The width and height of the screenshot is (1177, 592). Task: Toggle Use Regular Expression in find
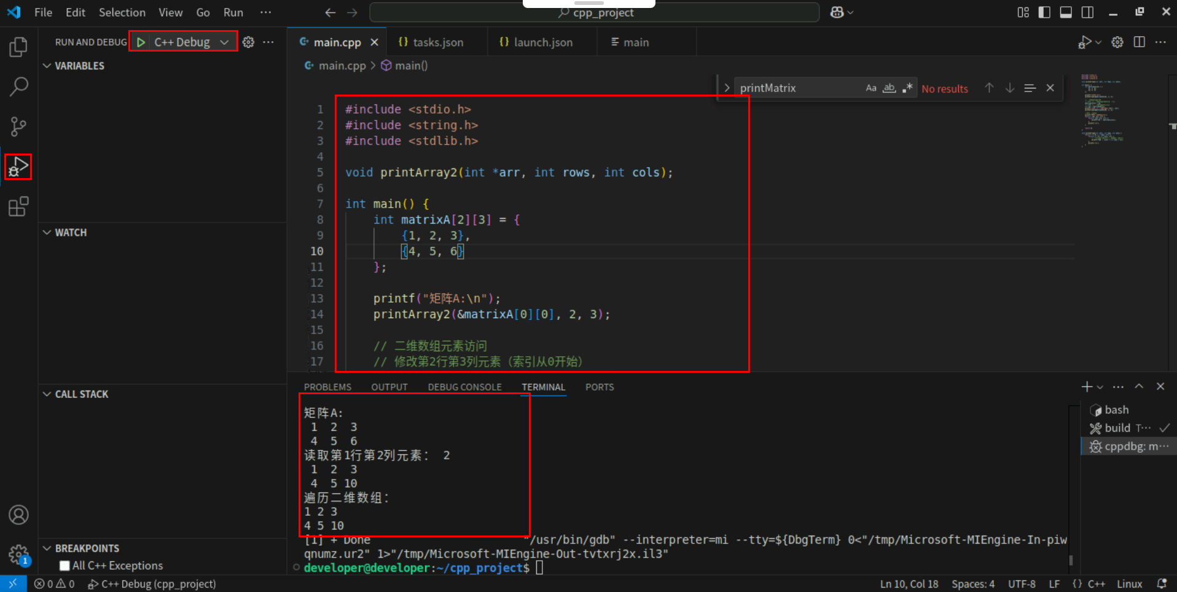[x=907, y=88]
